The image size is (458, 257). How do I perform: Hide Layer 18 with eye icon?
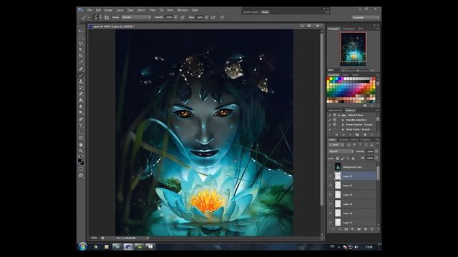(331, 213)
